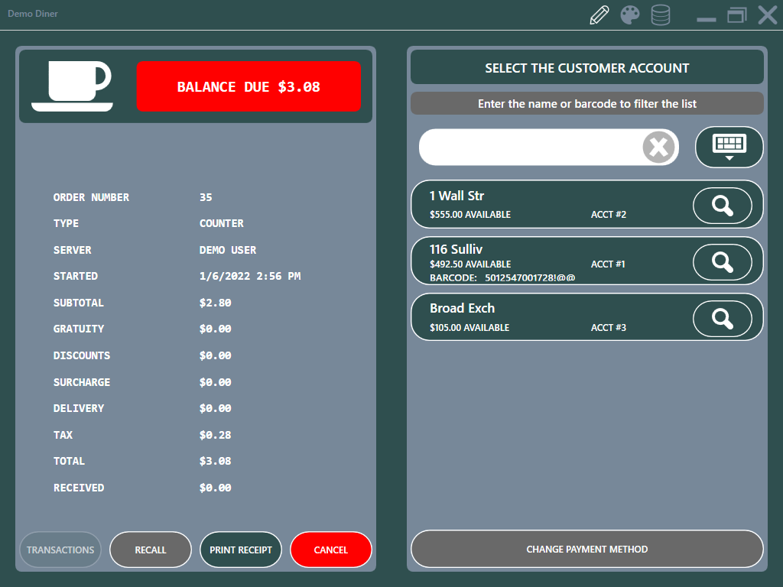Cancel the current order

coord(330,550)
